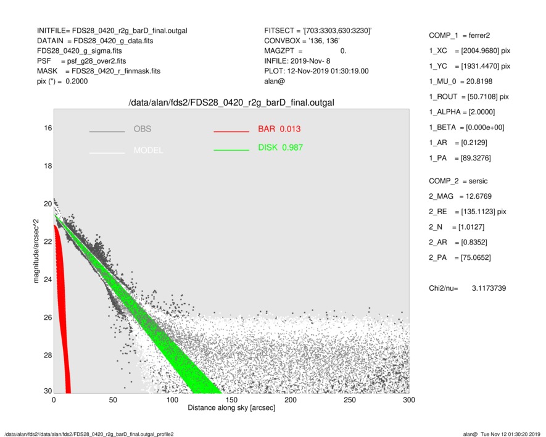Click the 2_RE = [135.1123] pix line
The height and width of the screenshot is (437, 546).
click(x=468, y=212)
